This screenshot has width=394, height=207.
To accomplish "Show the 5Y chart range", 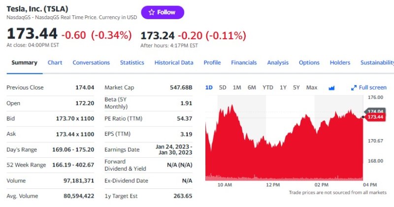I will click(x=296, y=88).
